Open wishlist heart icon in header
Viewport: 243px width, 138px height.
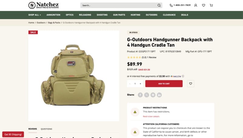point(204,5)
